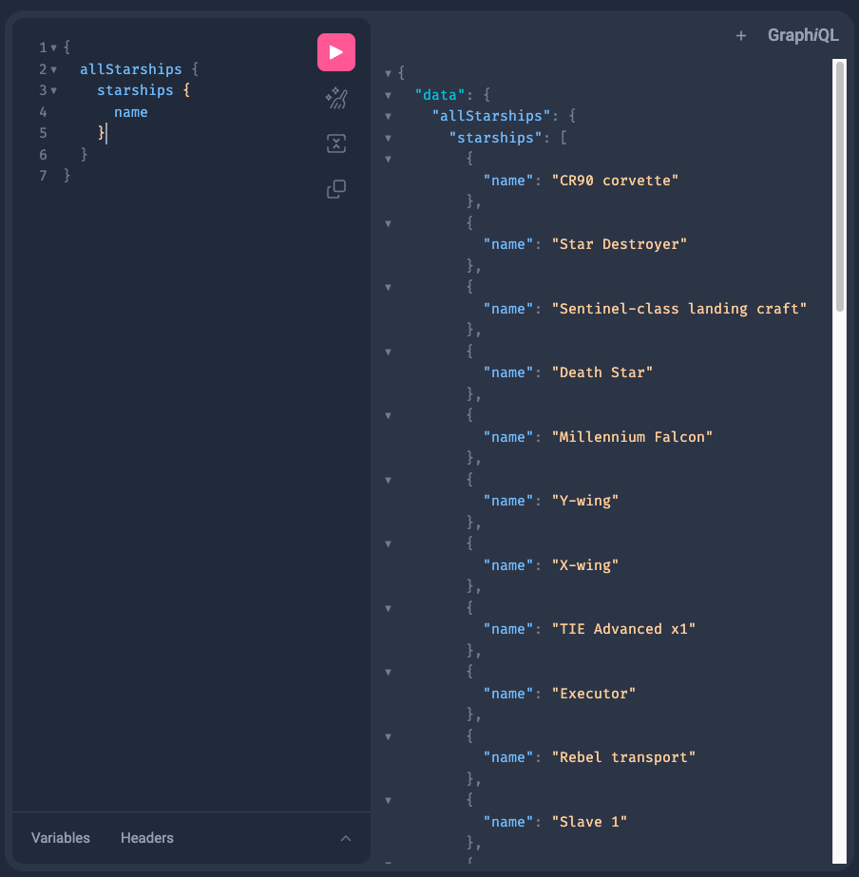Viewport: 859px width, 877px height.
Task: Click the "data" key in response
Action: 440,95
